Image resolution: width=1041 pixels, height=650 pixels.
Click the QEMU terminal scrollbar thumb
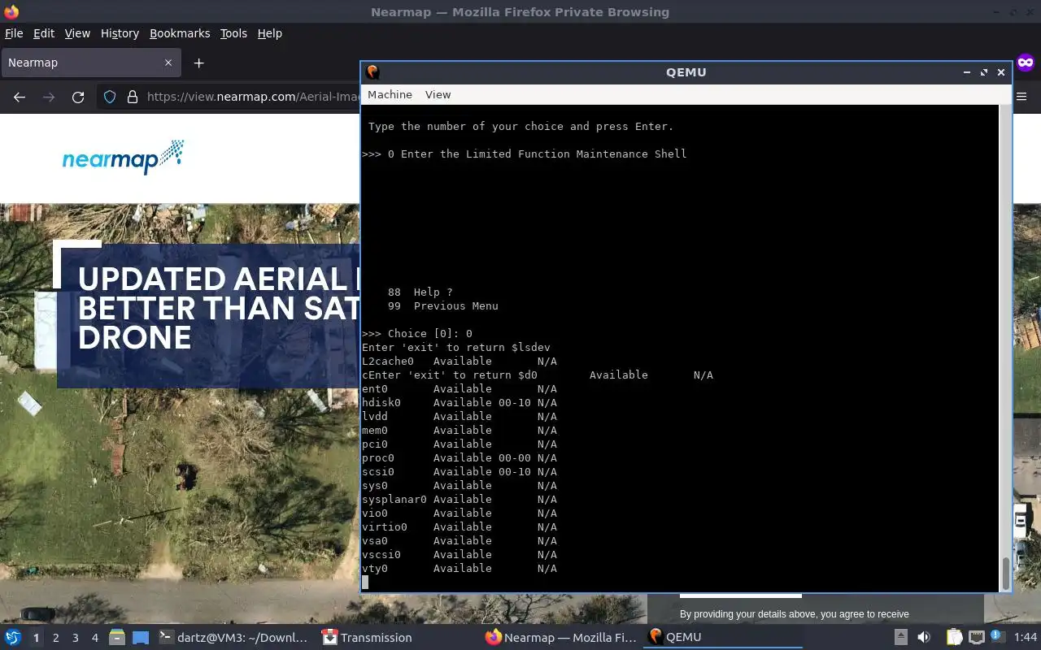point(1005,573)
